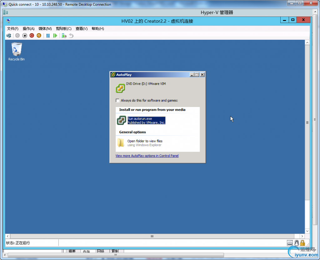Click the padlock security icon in status bar

tap(302, 243)
